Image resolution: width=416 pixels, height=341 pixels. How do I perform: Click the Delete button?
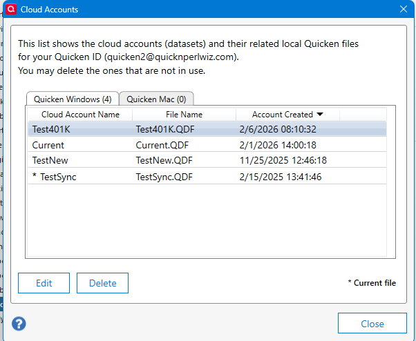pos(103,283)
